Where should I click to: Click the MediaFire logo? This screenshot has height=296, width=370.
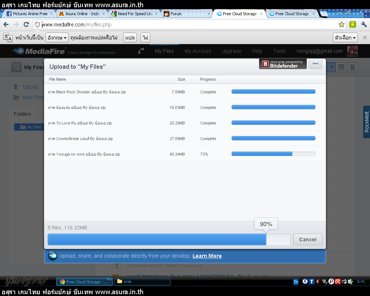(39, 51)
